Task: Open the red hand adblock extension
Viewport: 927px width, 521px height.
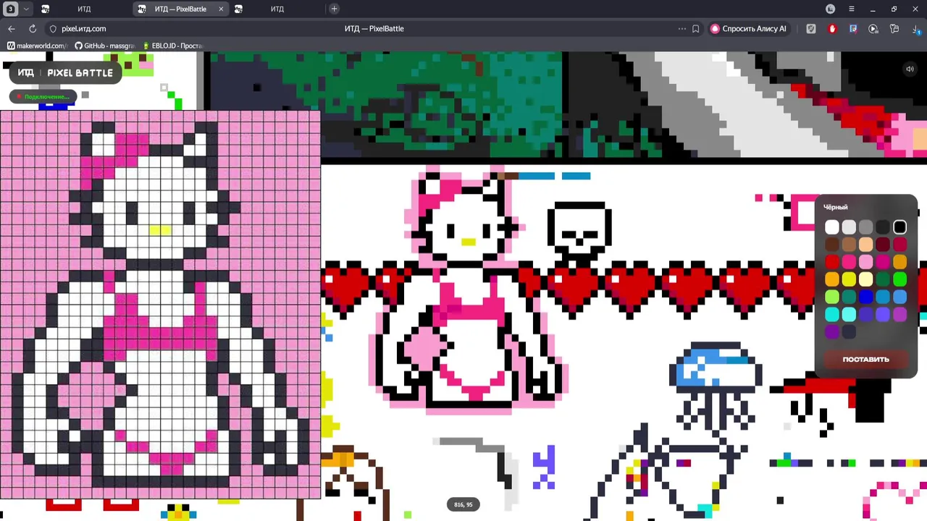Action: pos(832,29)
